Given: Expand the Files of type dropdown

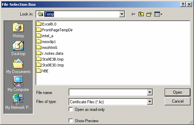Looking at the screenshot, I should coord(150,102).
